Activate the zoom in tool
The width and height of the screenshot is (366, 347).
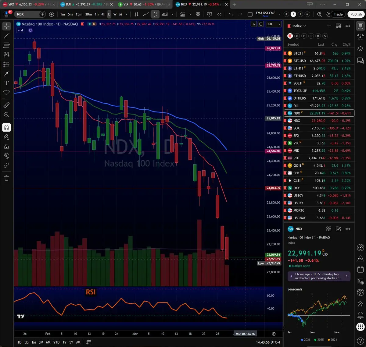point(6,115)
